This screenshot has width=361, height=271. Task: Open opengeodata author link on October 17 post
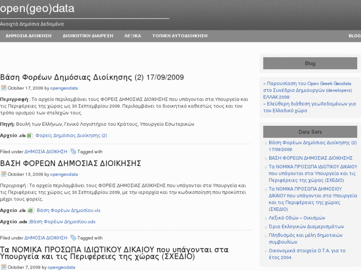[x=64, y=88]
